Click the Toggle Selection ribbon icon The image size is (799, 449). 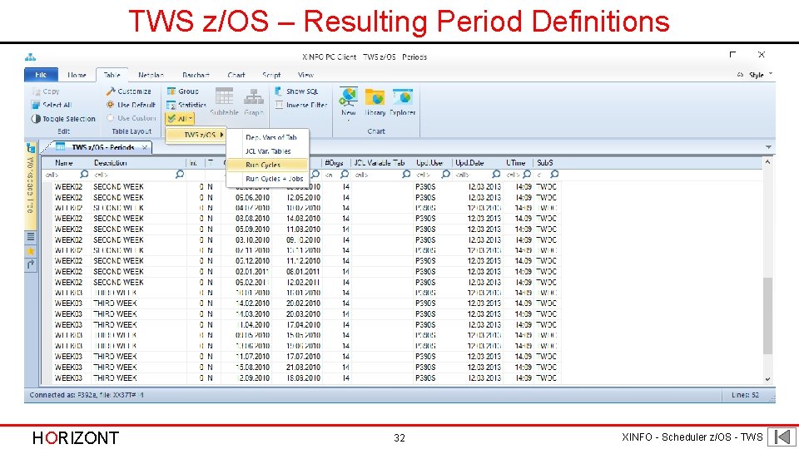[36, 119]
